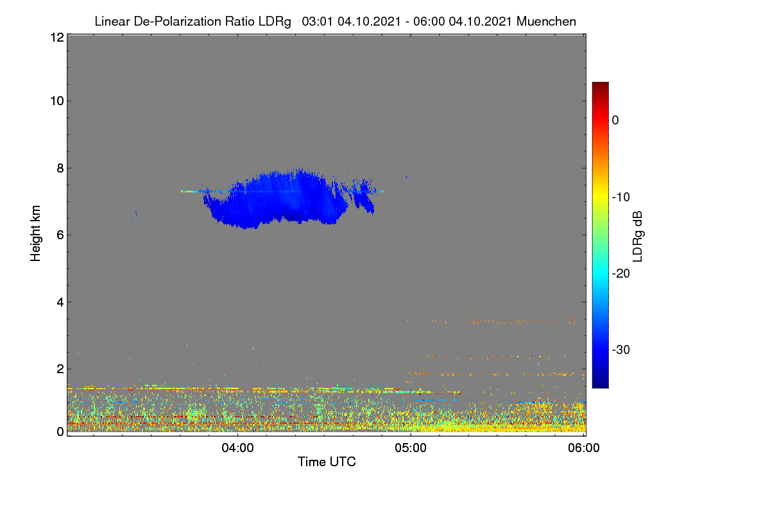Click the dark blue bottom of colorbar
This screenshot has width=770, height=513.
coord(600,383)
